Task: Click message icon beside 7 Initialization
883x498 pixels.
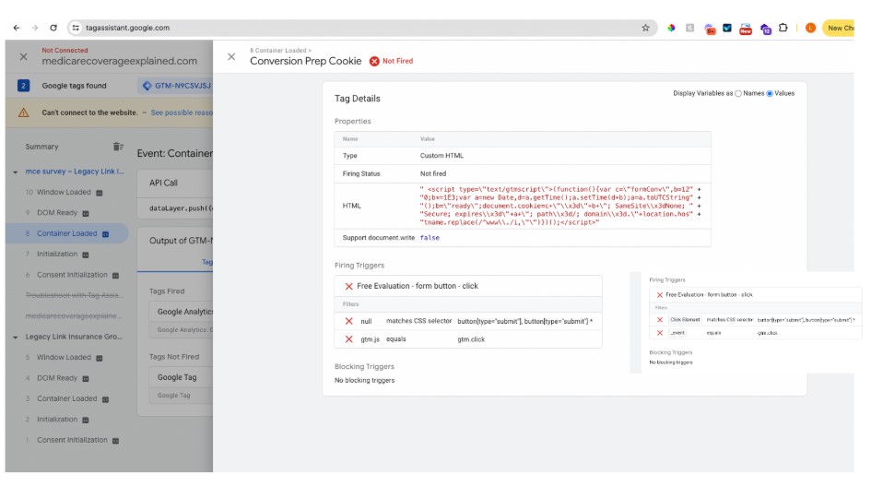Action: tap(86, 255)
